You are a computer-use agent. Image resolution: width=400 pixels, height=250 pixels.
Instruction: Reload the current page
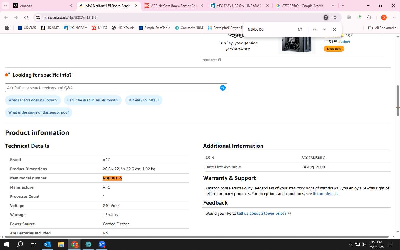pos(26,17)
